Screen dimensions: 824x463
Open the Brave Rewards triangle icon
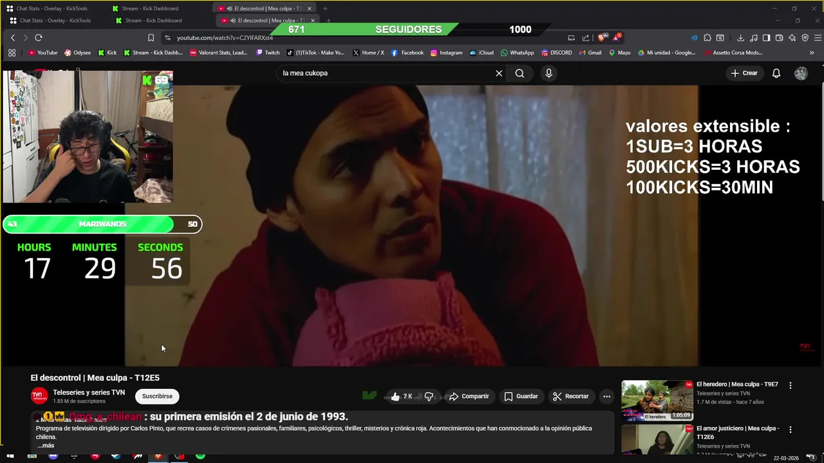coord(617,37)
